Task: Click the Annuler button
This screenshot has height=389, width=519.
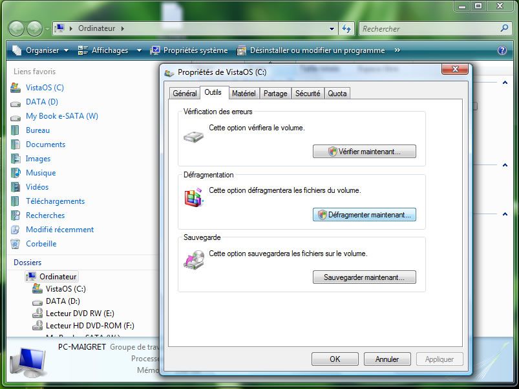Action: click(387, 359)
